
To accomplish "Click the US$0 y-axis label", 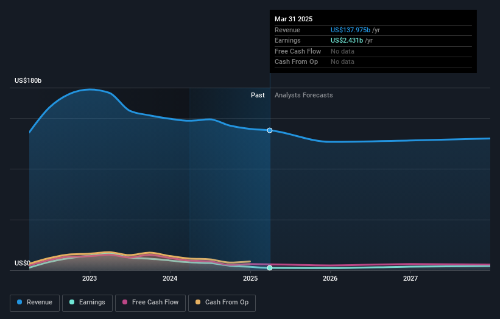I will point(23,263).
